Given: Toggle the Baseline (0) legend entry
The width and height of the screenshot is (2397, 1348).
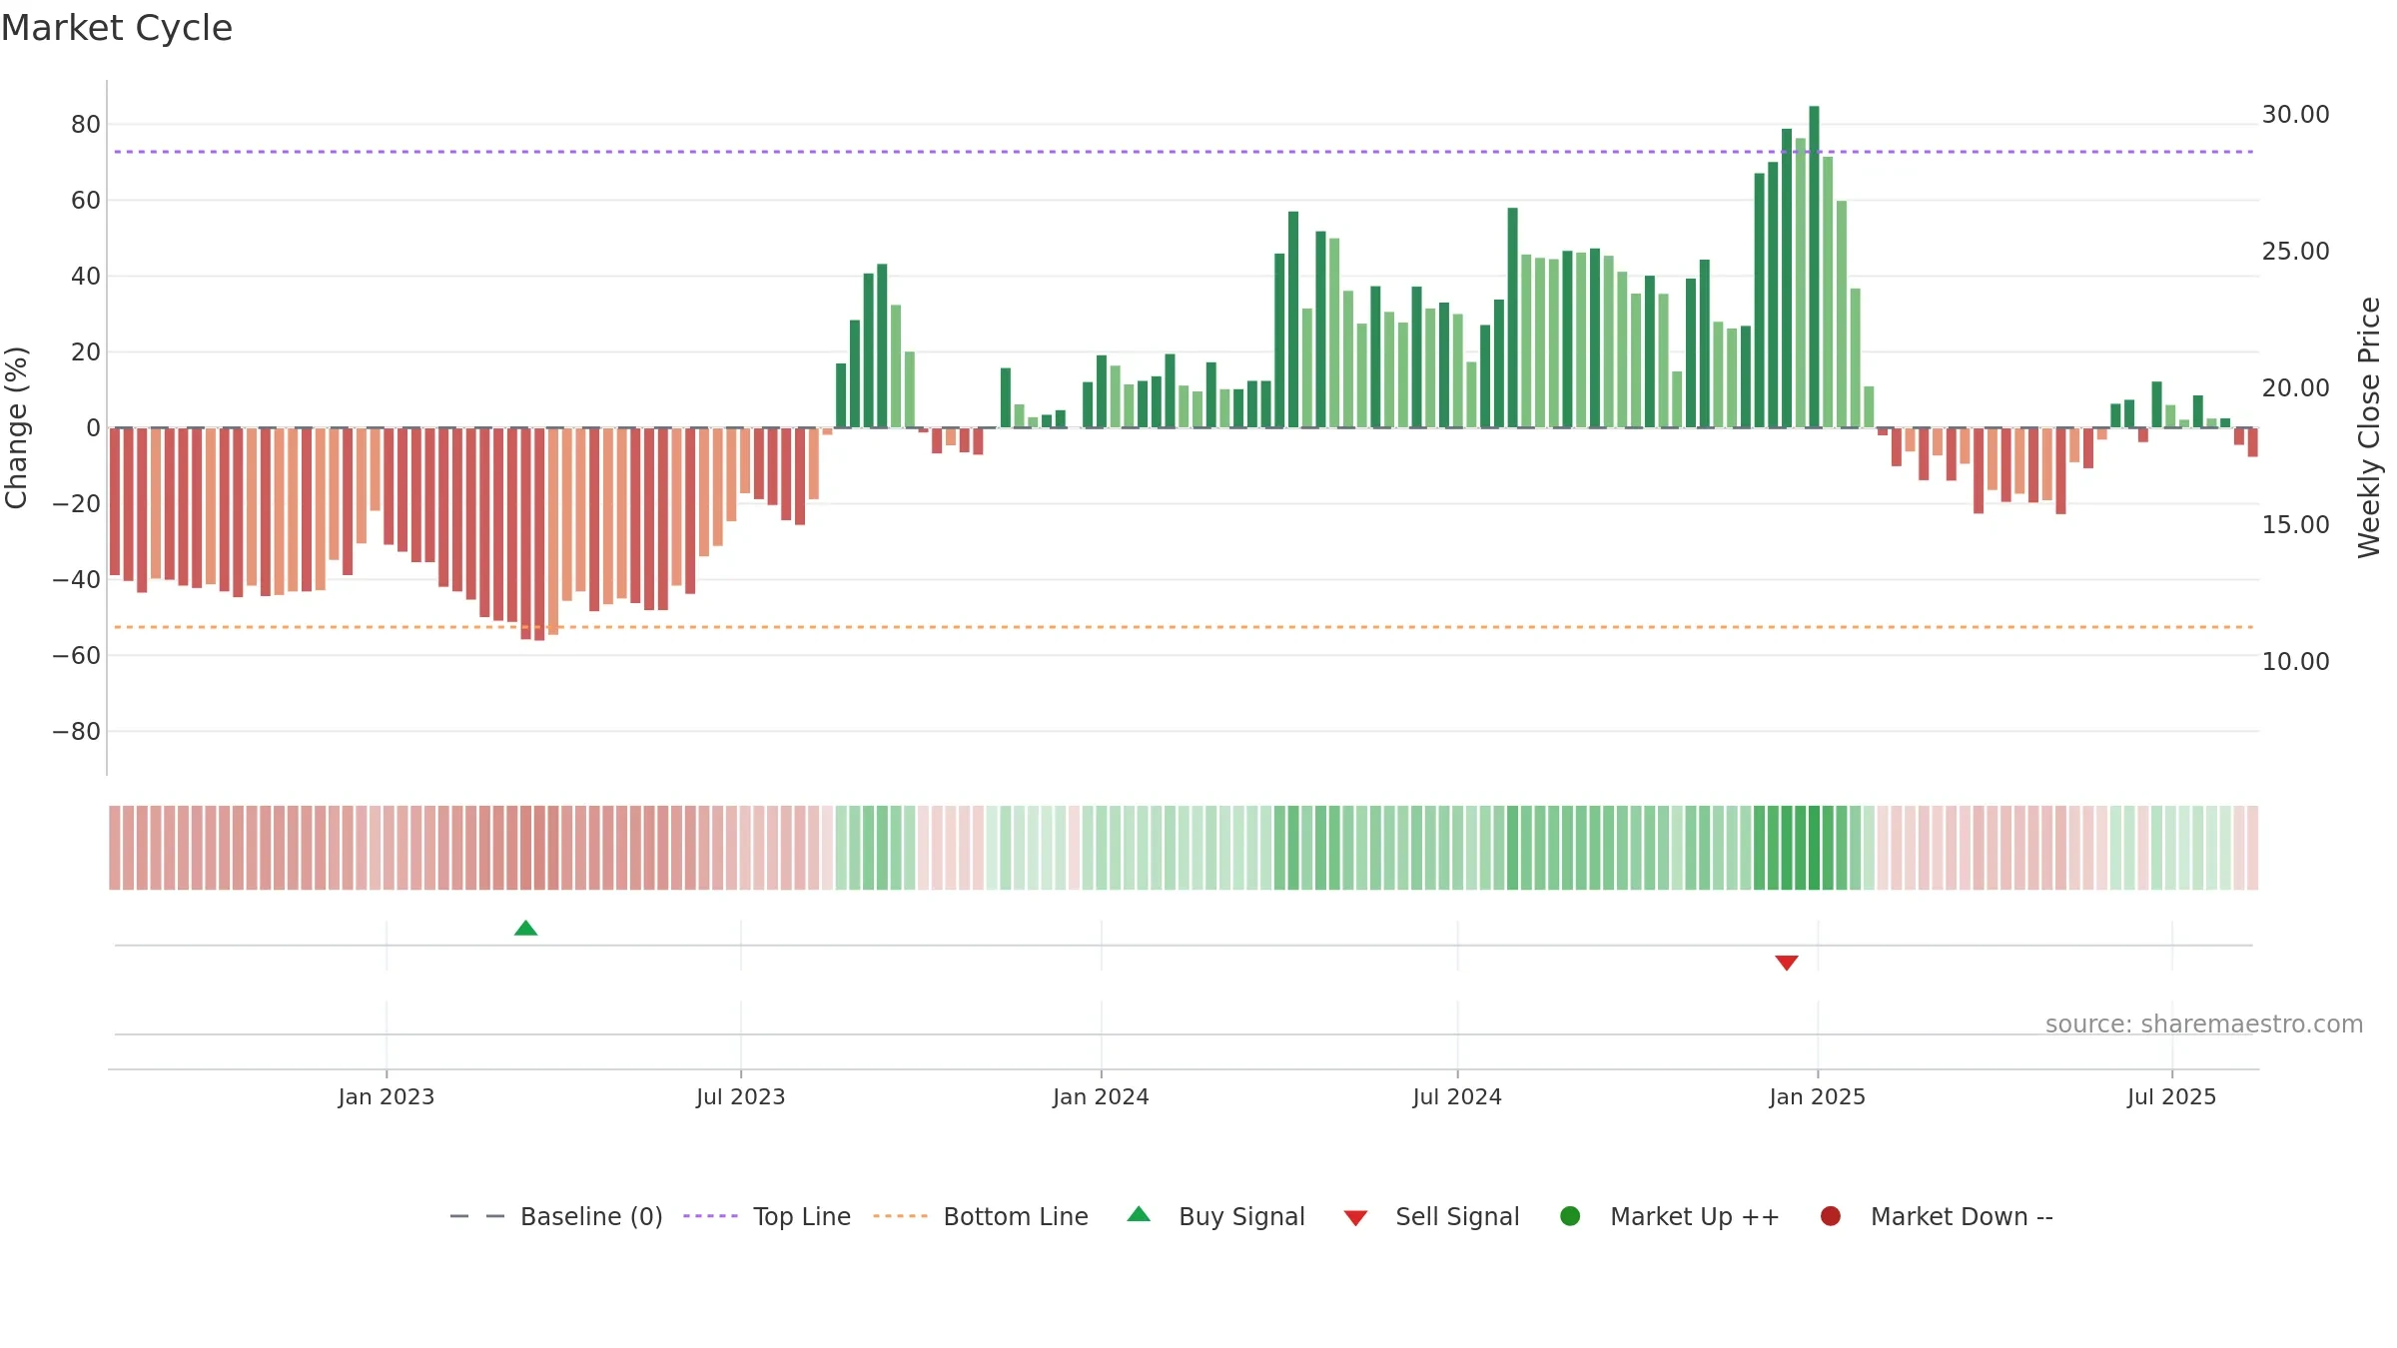Looking at the screenshot, I should coord(556,1216).
